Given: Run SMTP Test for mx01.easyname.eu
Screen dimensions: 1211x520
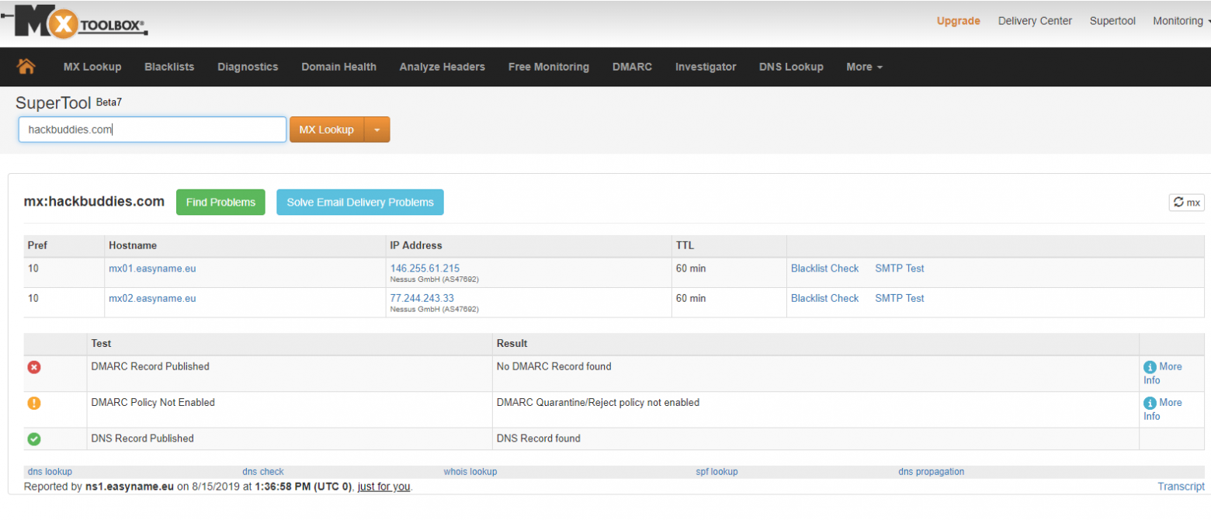Looking at the screenshot, I should (x=900, y=269).
